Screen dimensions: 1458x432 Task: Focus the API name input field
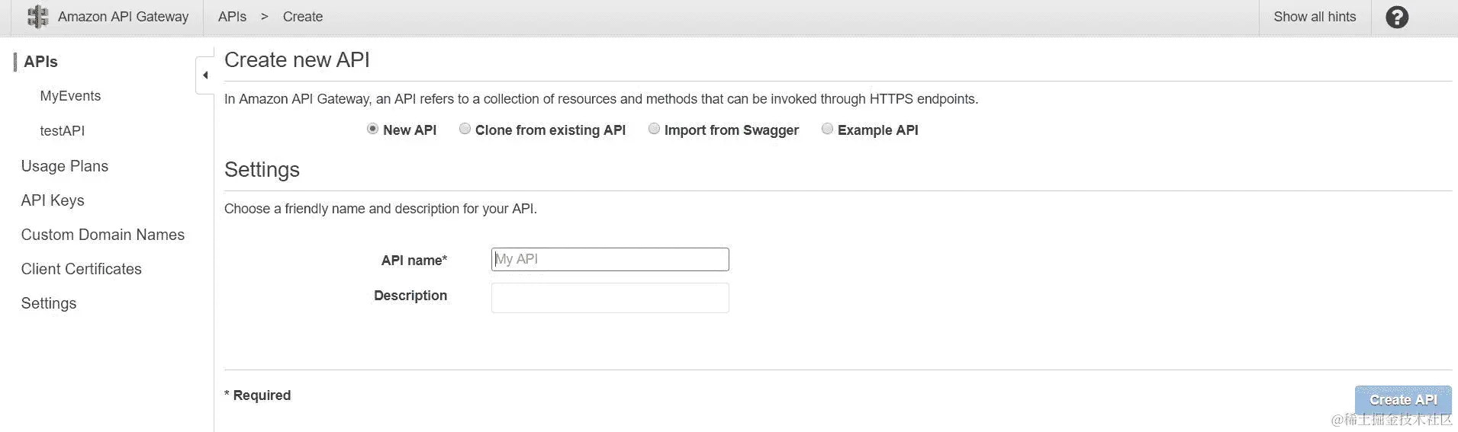coord(610,259)
